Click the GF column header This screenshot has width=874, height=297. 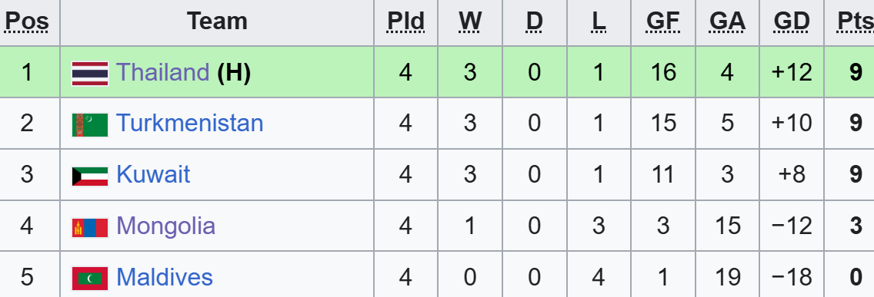pos(662,21)
